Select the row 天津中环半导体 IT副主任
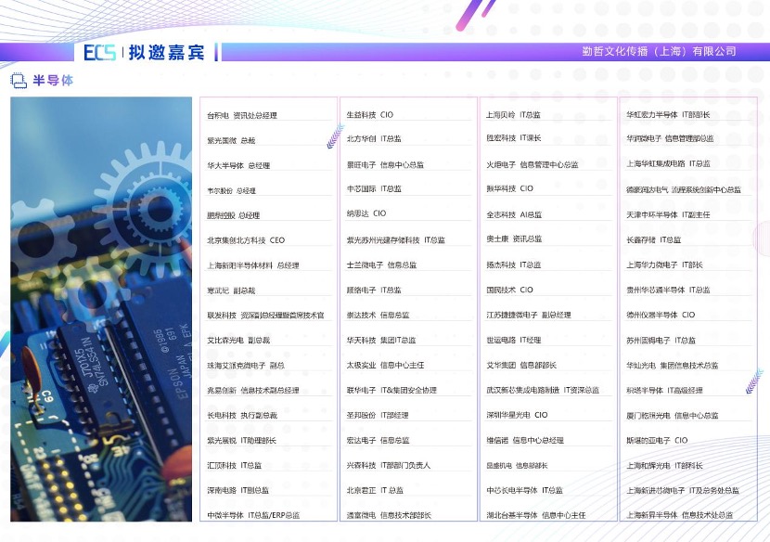 [x=668, y=214]
